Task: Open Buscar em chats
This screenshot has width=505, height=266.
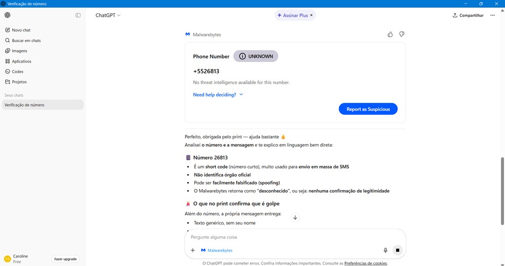Action: [43, 40]
